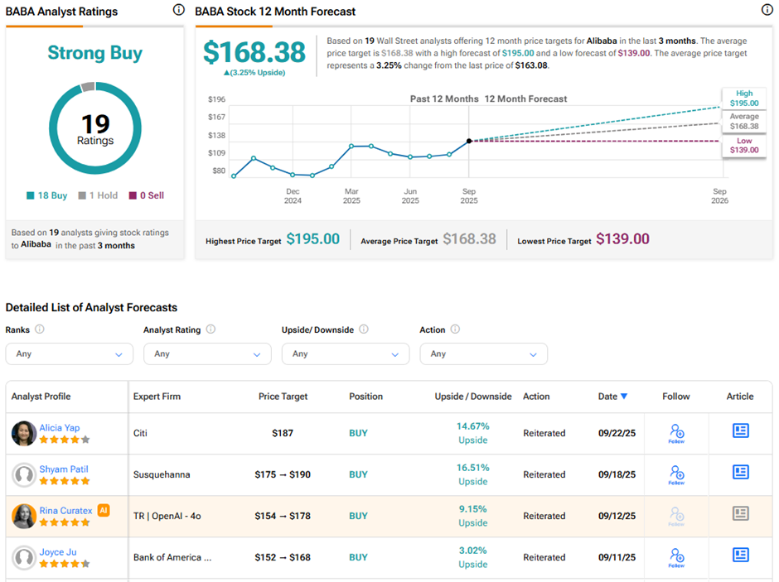Click the Sep 2025 chart data point
779x582 pixels.
tap(469, 141)
